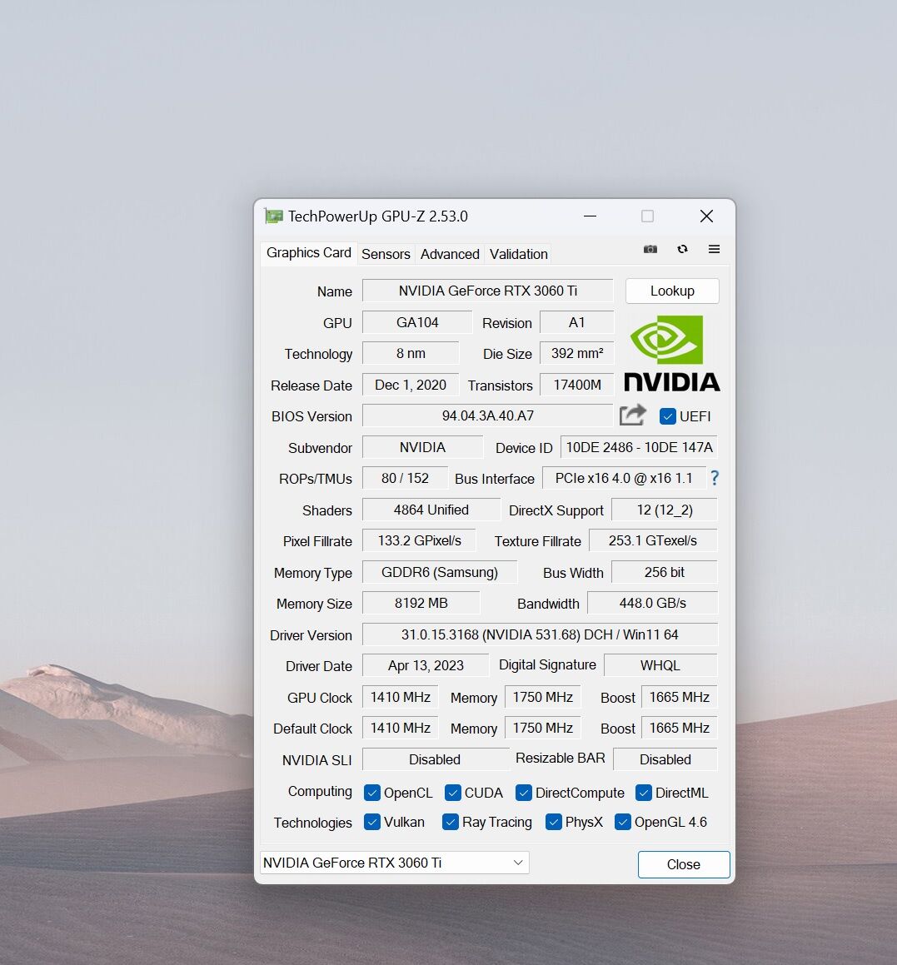Click the Transistors value 17400M
The image size is (897, 965).
577,385
